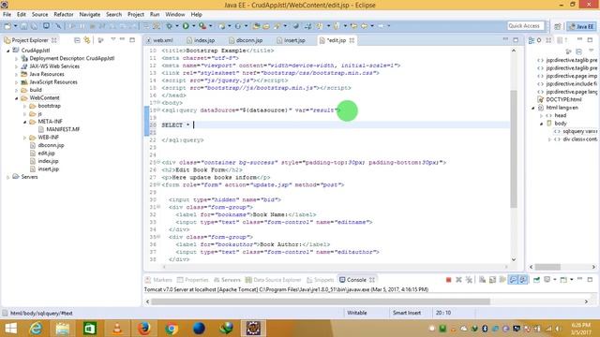Click Remove All Terminated Launches icon
The height and width of the screenshot is (337, 600).
(x=469, y=280)
